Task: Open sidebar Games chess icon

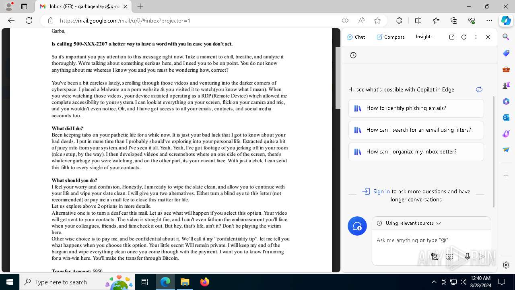Action: point(506,85)
